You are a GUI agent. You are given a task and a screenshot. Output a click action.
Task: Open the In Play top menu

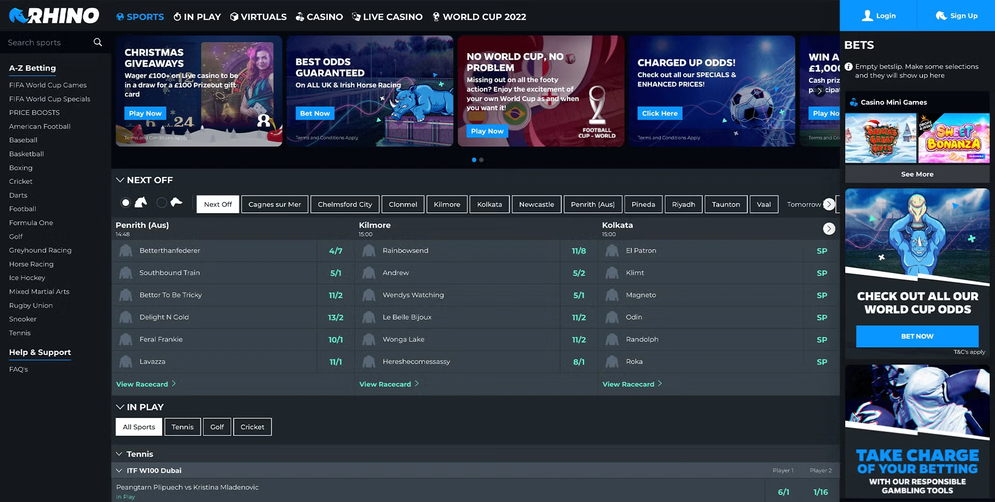tap(197, 17)
